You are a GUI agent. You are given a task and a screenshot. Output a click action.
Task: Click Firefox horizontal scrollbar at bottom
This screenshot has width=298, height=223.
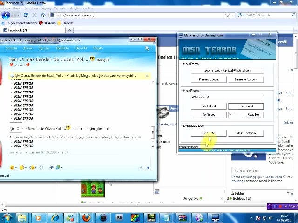[137, 205]
